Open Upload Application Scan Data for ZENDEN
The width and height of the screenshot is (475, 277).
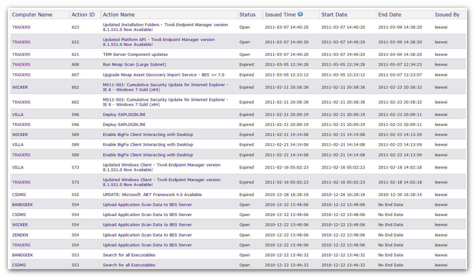pyautogui.click(x=147, y=235)
